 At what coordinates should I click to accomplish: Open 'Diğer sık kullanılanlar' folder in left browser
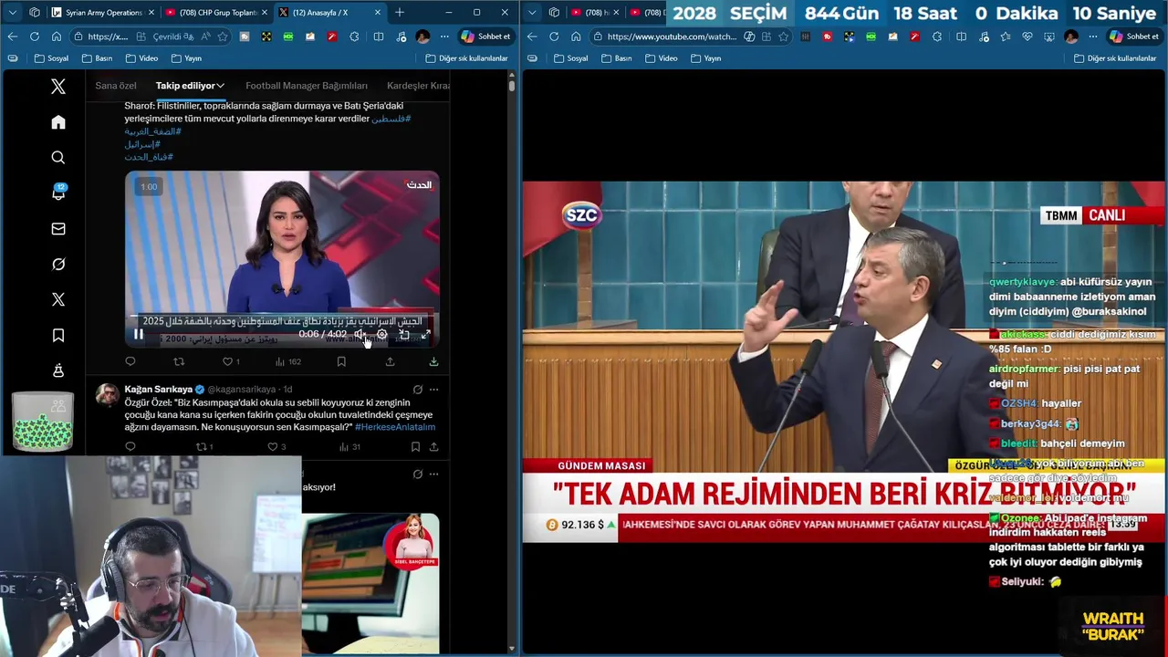[x=466, y=58]
